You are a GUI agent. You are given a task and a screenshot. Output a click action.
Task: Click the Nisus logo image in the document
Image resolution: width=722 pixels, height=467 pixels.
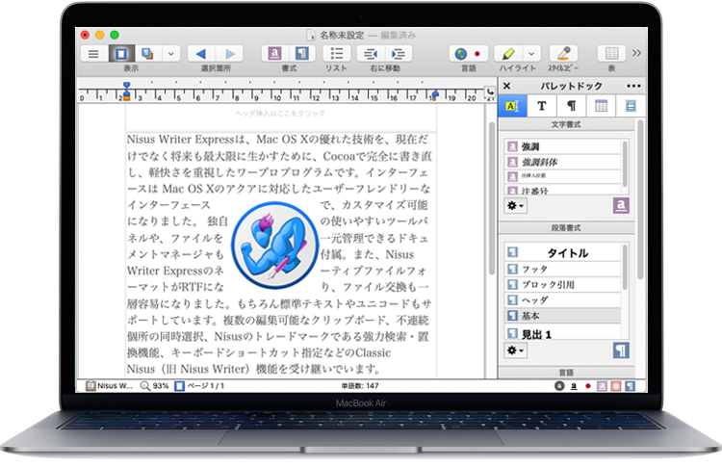275,245
